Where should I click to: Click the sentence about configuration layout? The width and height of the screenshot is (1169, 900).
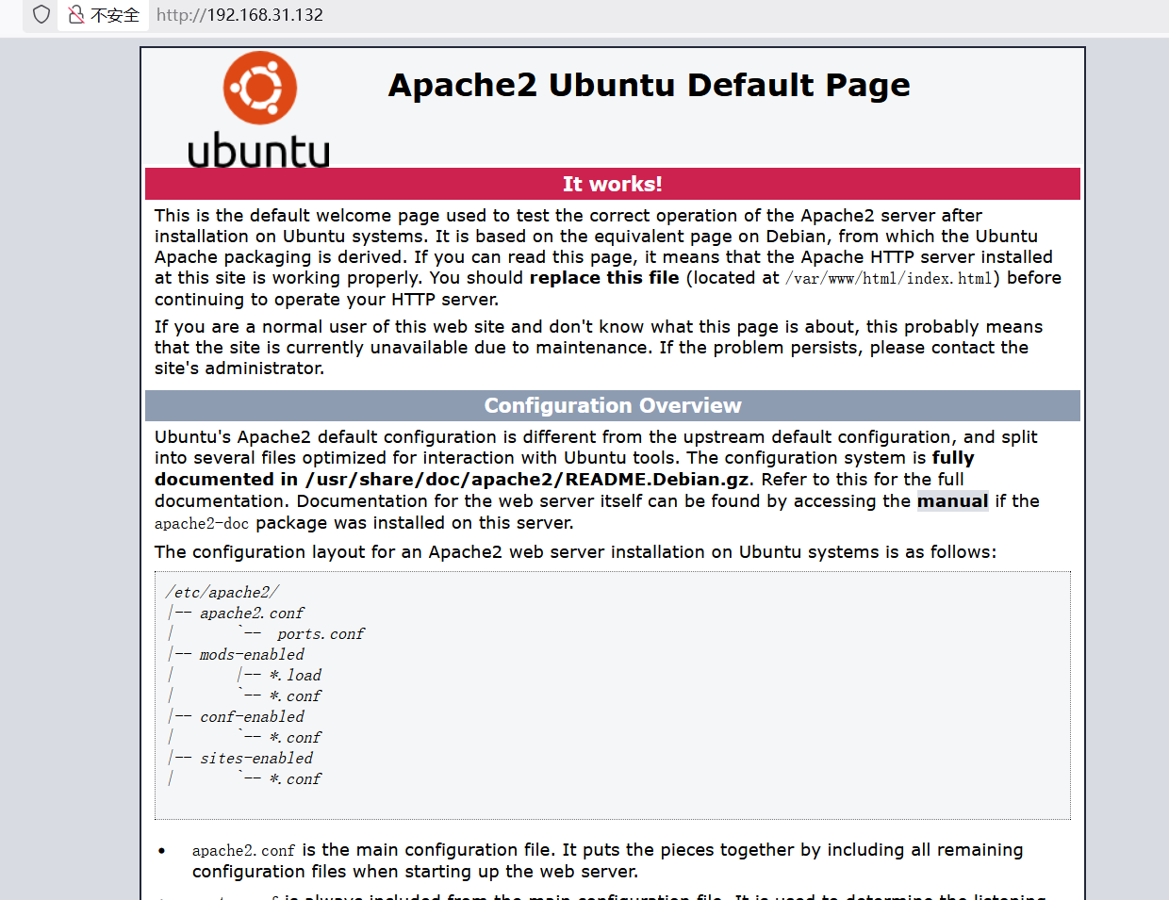[x=575, y=551]
